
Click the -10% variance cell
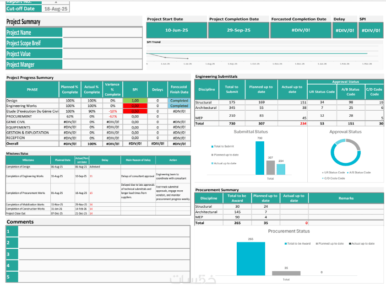click(x=113, y=111)
